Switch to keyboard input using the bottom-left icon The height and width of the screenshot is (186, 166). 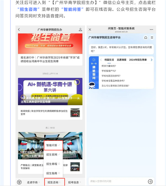click(19, 182)
